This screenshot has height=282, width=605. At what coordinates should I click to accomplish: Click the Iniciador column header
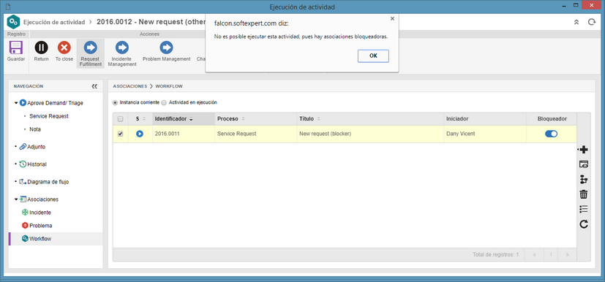coord(485,119)
